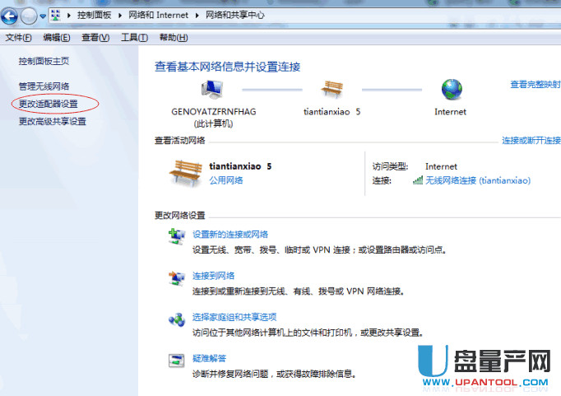Open the 工具(T) menu
Screen dimensions: 561x396
pos(134,37)
